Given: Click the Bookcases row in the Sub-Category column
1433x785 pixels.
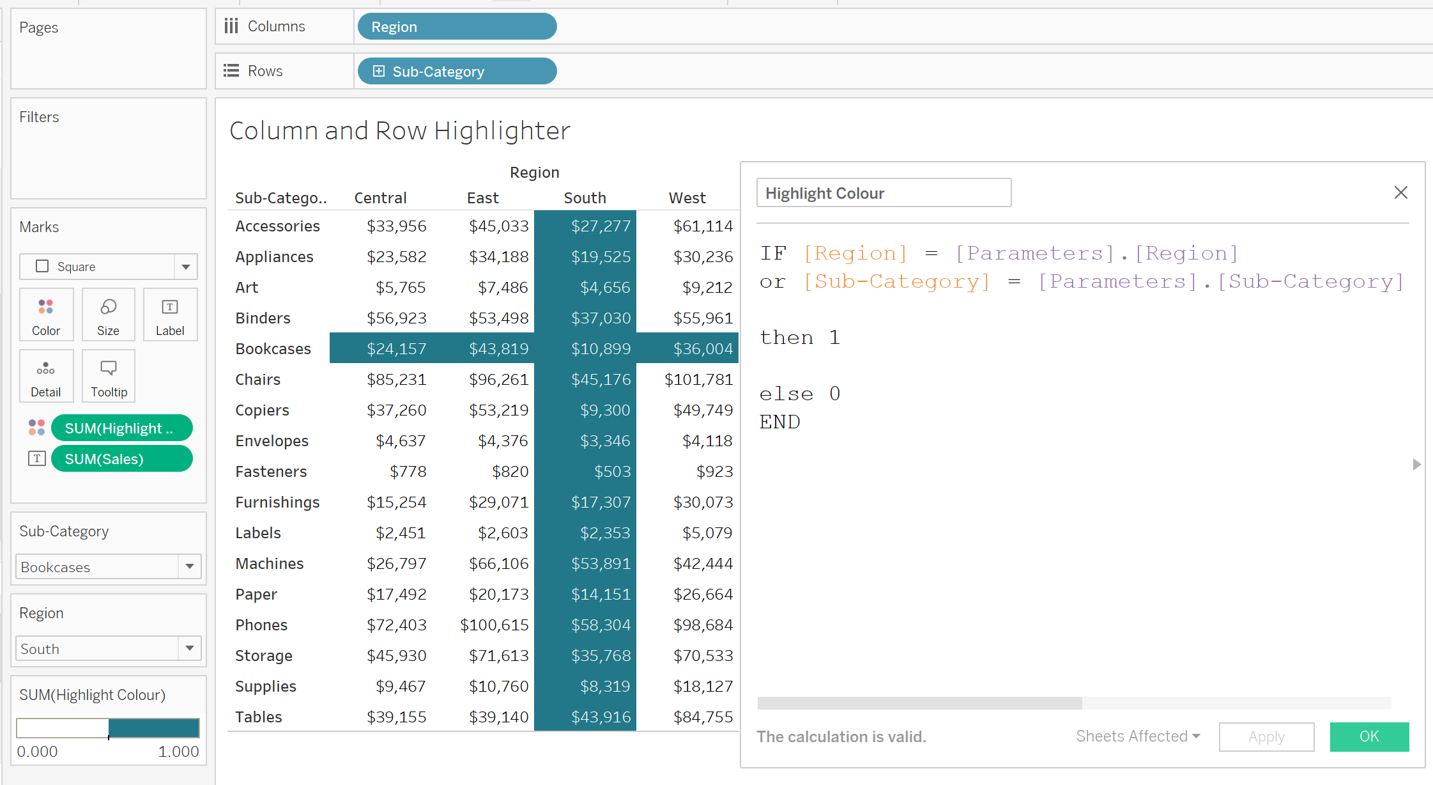Looking at the screenshot, I should [273, 348].
